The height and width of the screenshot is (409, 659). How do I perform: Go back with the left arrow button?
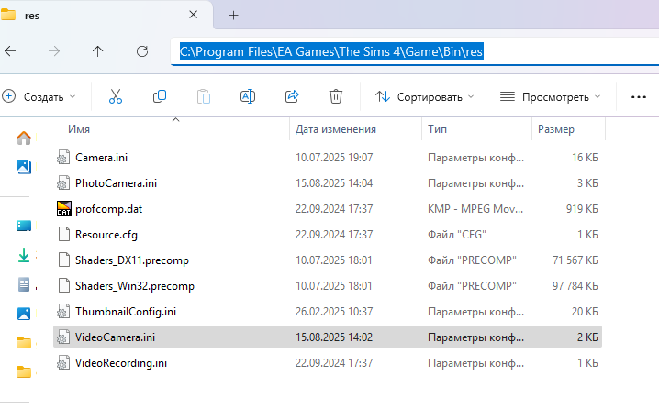click(x=10, y=51)
